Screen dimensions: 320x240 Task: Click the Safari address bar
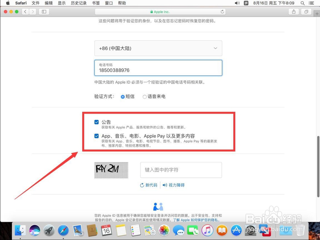coord(160,12)
